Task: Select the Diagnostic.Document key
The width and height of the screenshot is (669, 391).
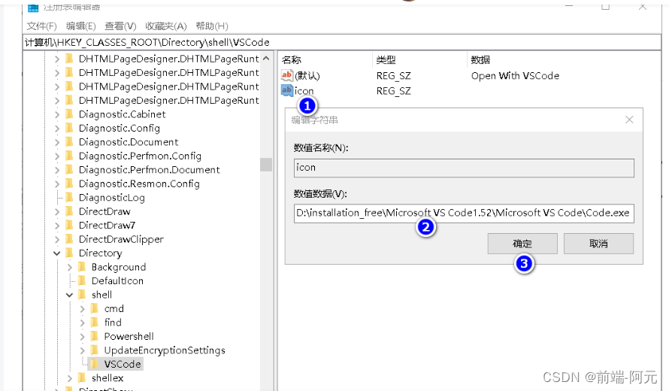Action: pos(129,142)
